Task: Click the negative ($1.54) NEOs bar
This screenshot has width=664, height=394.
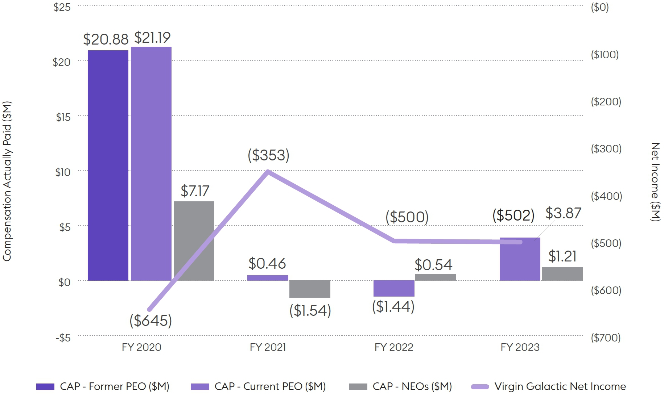Action: 310,289
